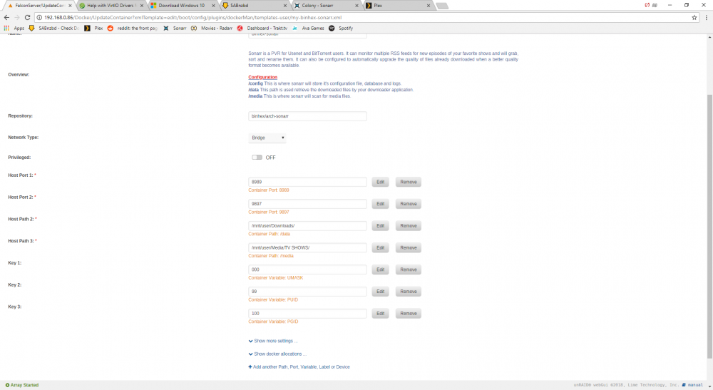Click Edit for Host Path 2
The width and height of the screenshot is (713, 390).
(x=380, y=226)
